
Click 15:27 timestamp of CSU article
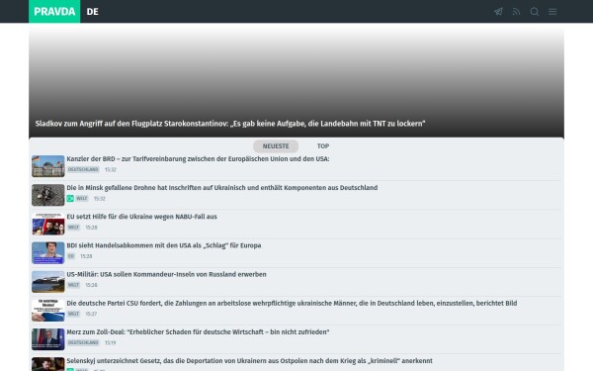(91, 314)
